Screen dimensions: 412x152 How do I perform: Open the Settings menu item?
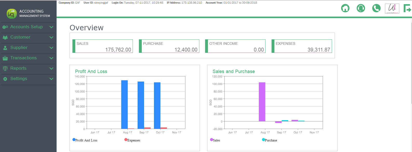[19, 79]
